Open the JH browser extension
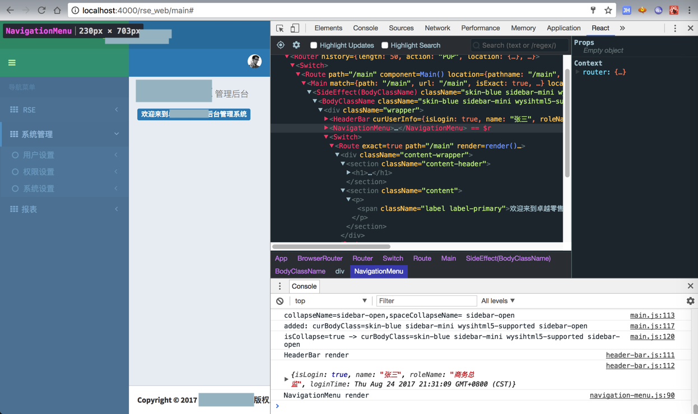Image resolution: width=698 pixels, height=414 pixels. (626, 10)
